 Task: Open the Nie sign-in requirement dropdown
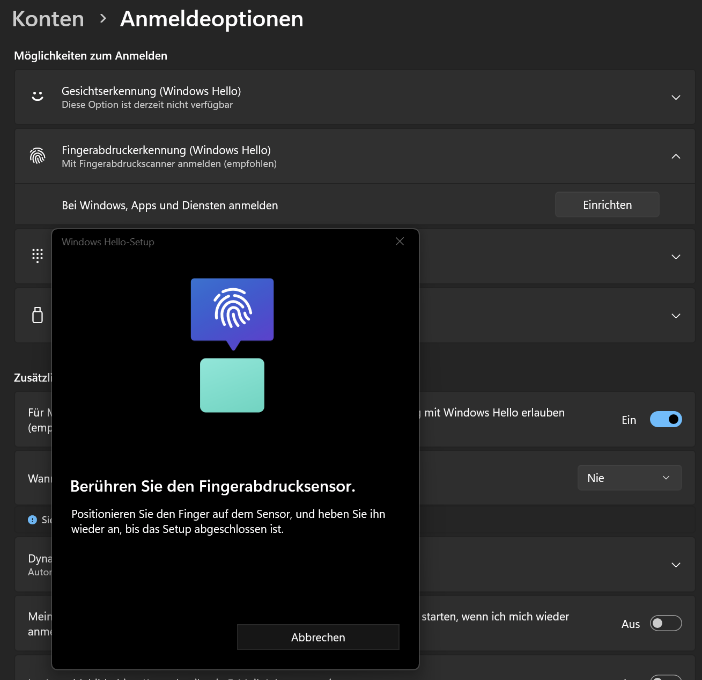[630, 478]
